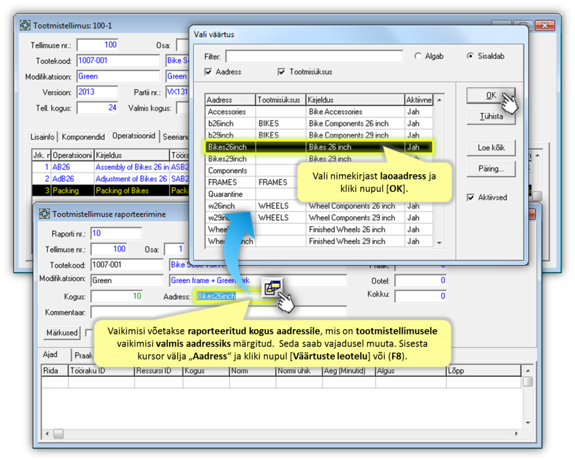575x462 pixels.
Task: Click the Väärtuste leotelu lookup icon
Action: [x=272, y=288]
